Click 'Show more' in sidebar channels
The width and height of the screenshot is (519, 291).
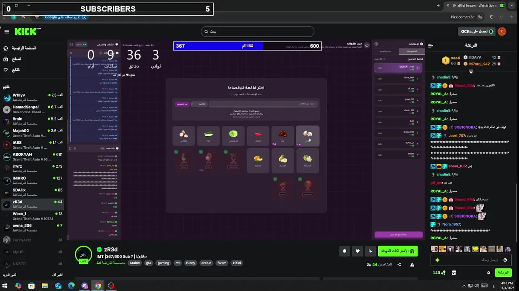click(9, 275)
